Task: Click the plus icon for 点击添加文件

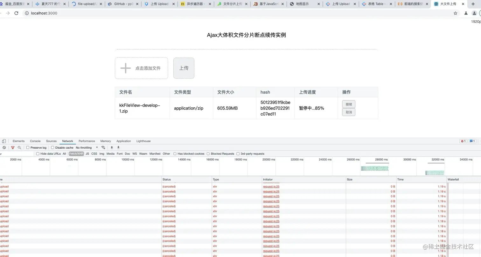Action: [x=126, y=68]
